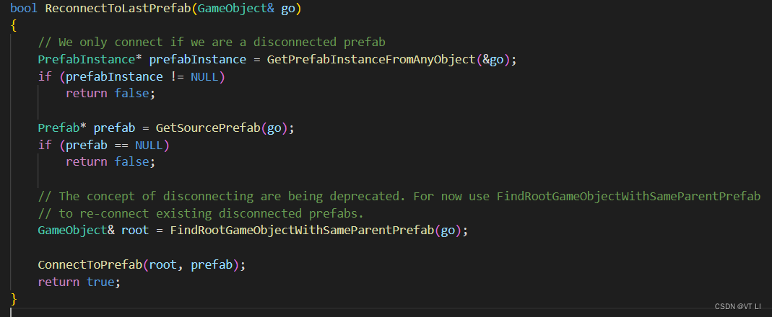Click the opening curly brace of the function
Viewport: 772px width, 317px height.
pos(13,26)
